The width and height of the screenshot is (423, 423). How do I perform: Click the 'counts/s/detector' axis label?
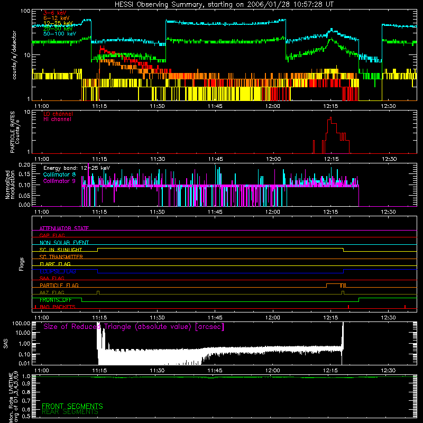[x=14, y=55]
